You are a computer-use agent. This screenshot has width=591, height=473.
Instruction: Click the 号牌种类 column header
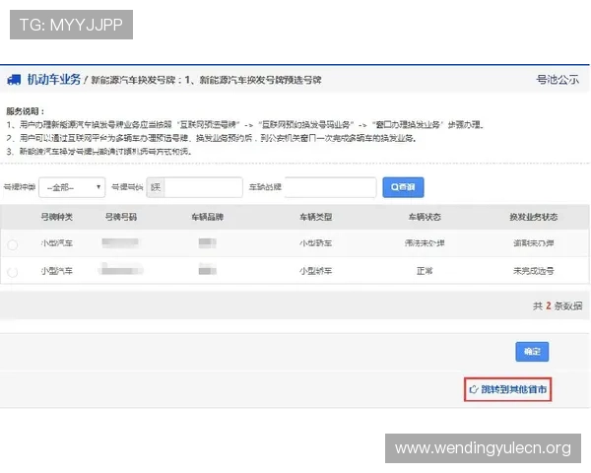pos(56,217)
